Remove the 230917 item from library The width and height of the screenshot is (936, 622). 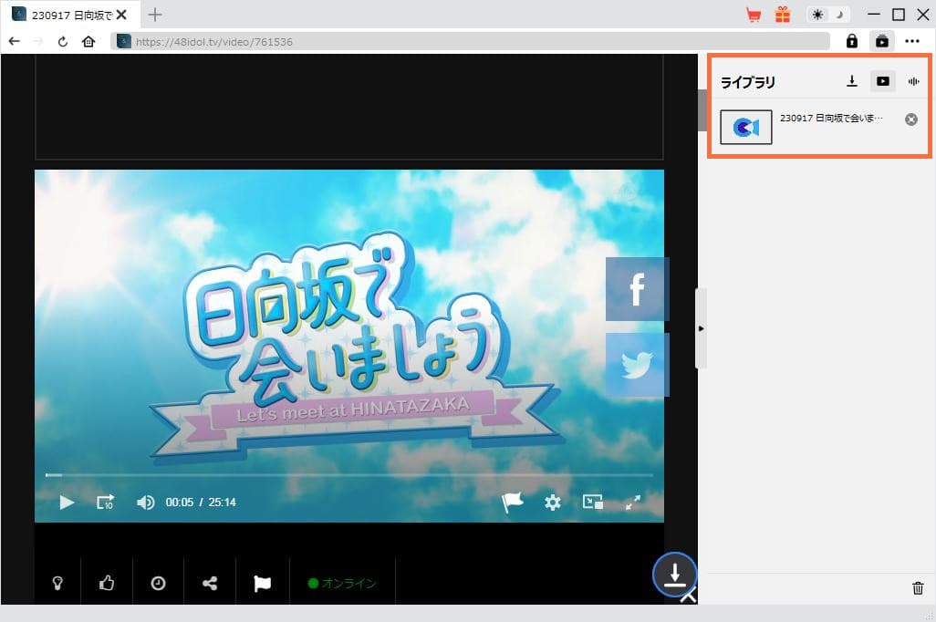pos(911,119)
